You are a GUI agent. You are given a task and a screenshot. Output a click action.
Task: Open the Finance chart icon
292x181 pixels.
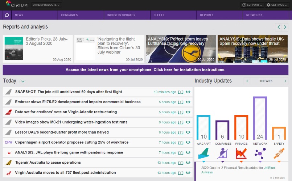(241, 153)
